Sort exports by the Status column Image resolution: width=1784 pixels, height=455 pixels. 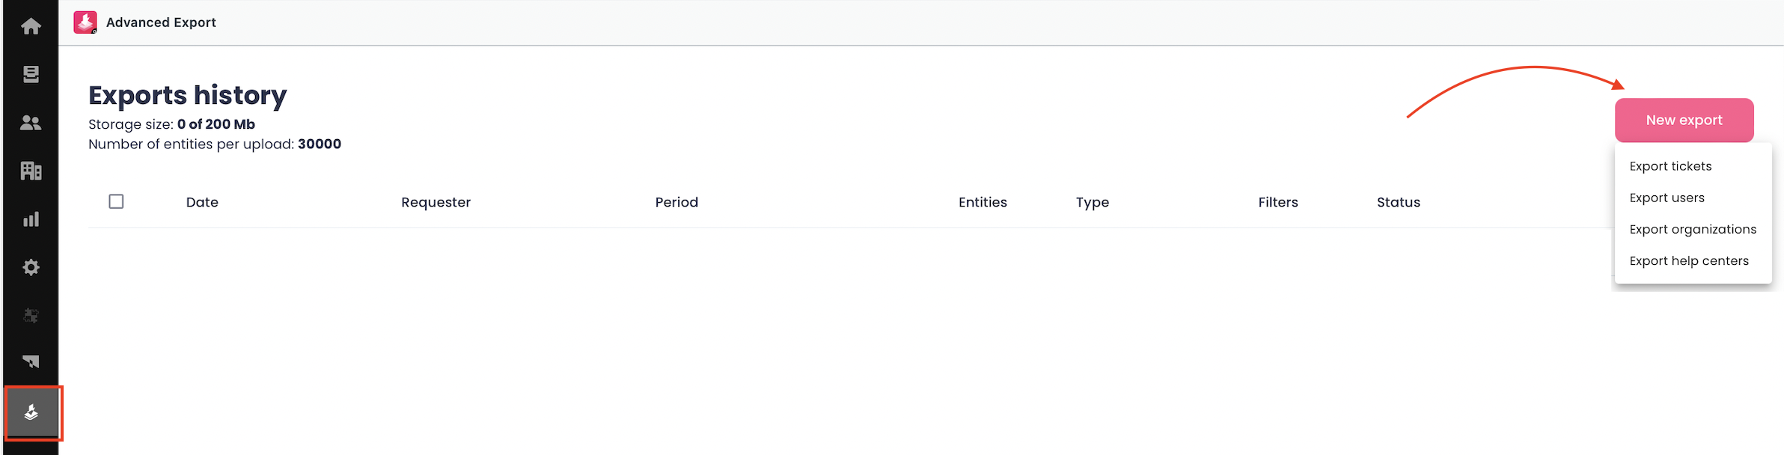(x=1398, y=201)
